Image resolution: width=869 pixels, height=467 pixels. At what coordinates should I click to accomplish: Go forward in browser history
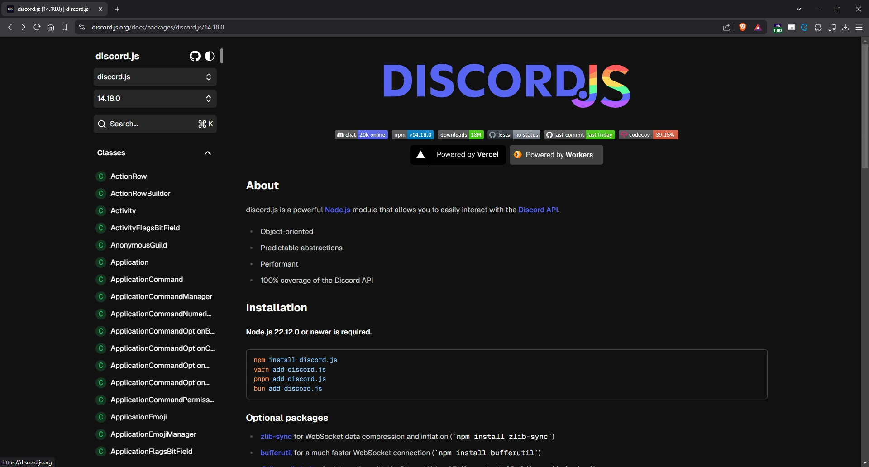click(x=24, y=27)
